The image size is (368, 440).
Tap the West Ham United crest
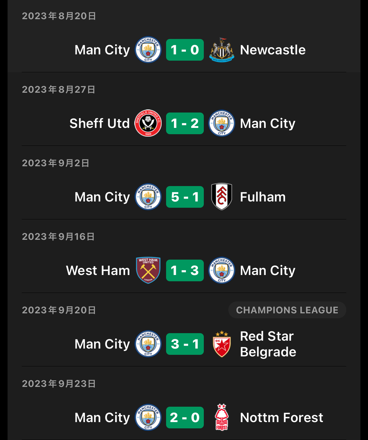tap(148, 270)
